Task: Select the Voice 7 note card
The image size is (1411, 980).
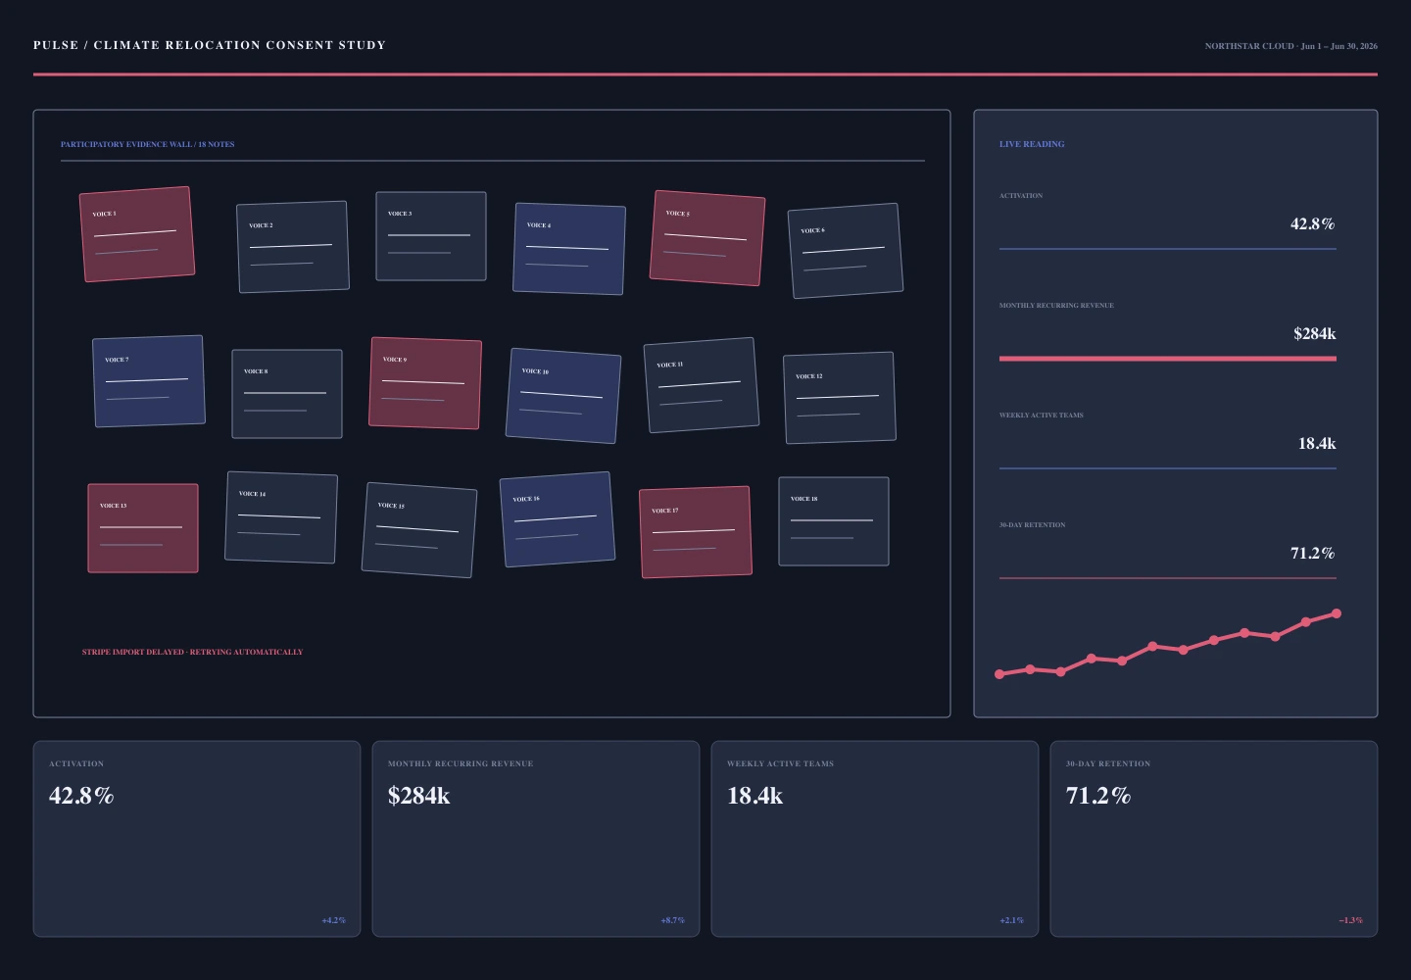Action: pos(149,381)
